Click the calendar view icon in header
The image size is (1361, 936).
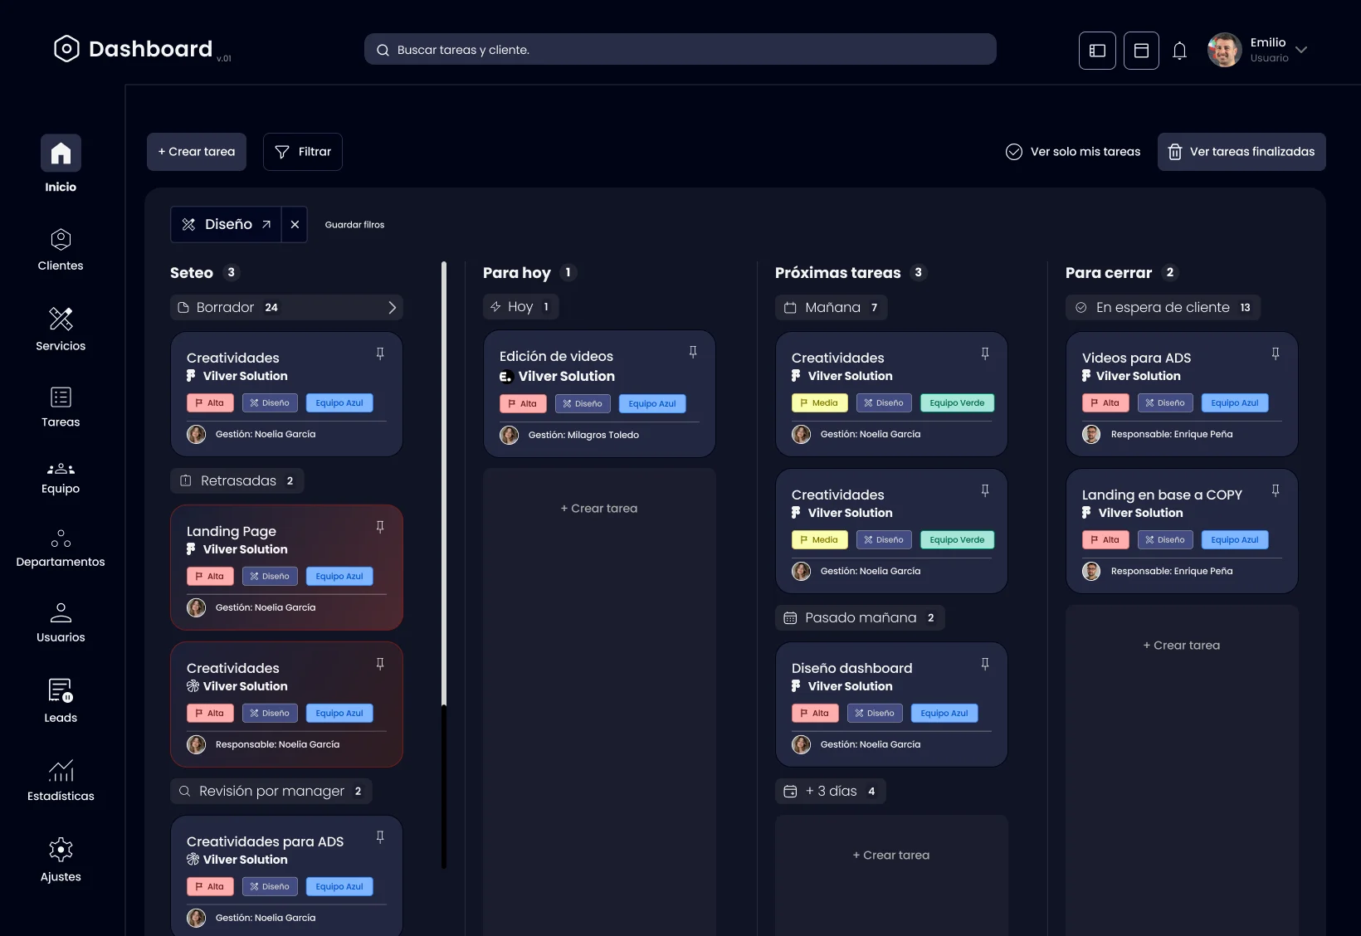tap(1141, 51)
